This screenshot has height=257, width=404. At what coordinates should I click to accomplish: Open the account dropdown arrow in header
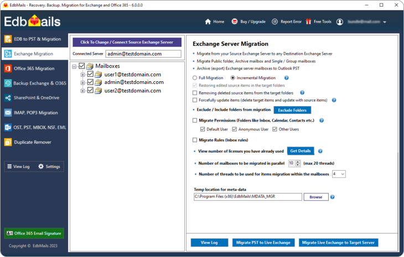point(385,22)
